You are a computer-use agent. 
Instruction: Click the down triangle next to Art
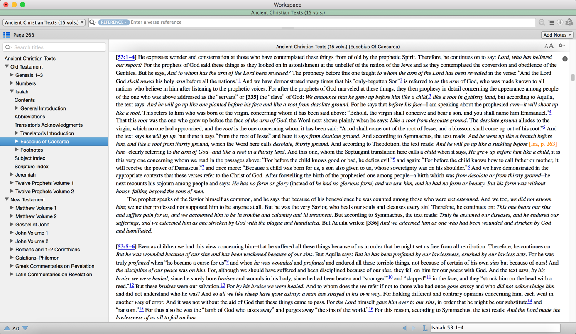click(25, 328)
